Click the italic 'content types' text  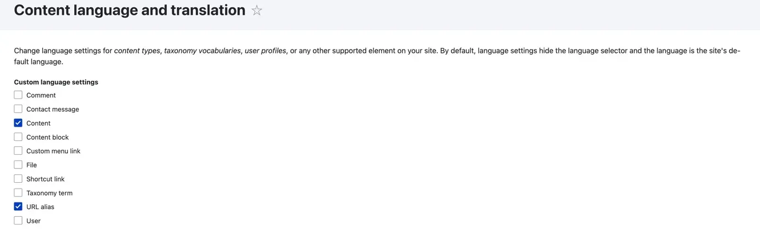point(137,51)
